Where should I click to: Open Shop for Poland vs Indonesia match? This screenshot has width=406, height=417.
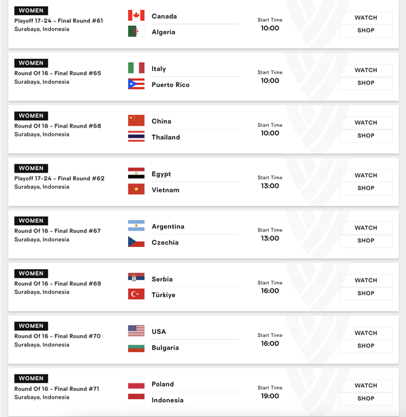click(x=366, y=399)
